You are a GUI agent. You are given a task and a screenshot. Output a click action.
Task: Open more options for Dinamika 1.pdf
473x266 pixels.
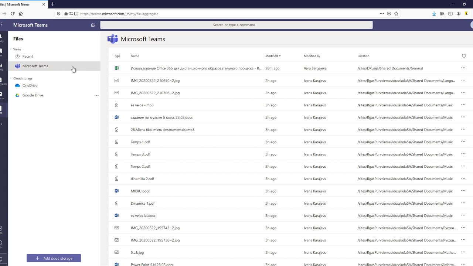coord(463,203)
